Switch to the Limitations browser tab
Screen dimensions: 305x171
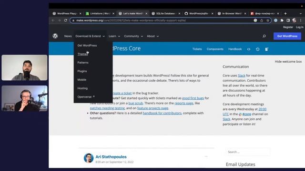pos(100,14)
